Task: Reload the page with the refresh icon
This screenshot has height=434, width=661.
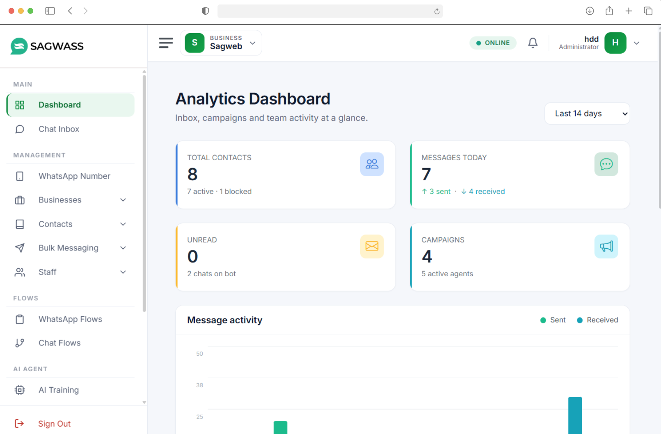Action: pos(437,11)
